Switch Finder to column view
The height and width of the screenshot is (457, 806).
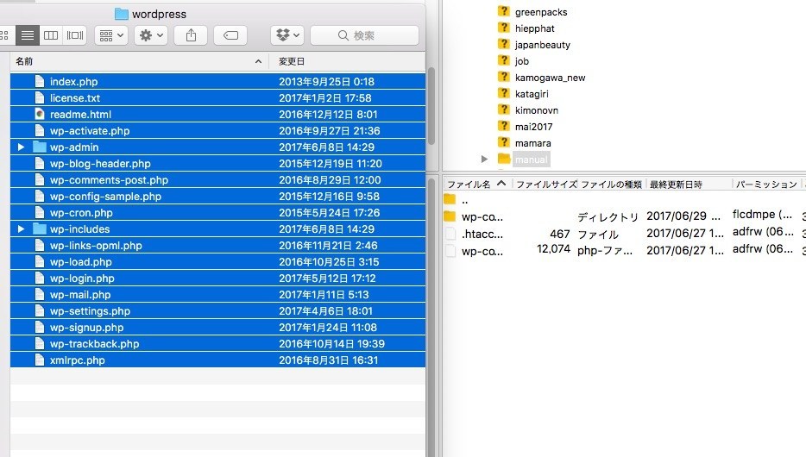pos(51,35)
